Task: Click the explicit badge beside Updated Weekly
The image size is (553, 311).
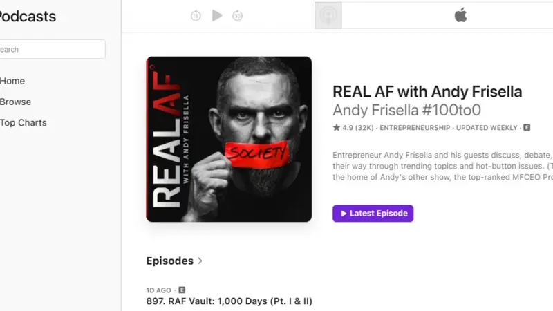Action: click(x=527, y=127)
